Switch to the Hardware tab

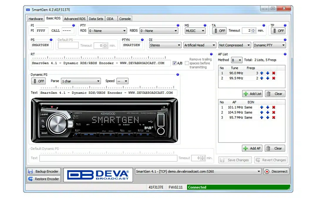point(36,18)
